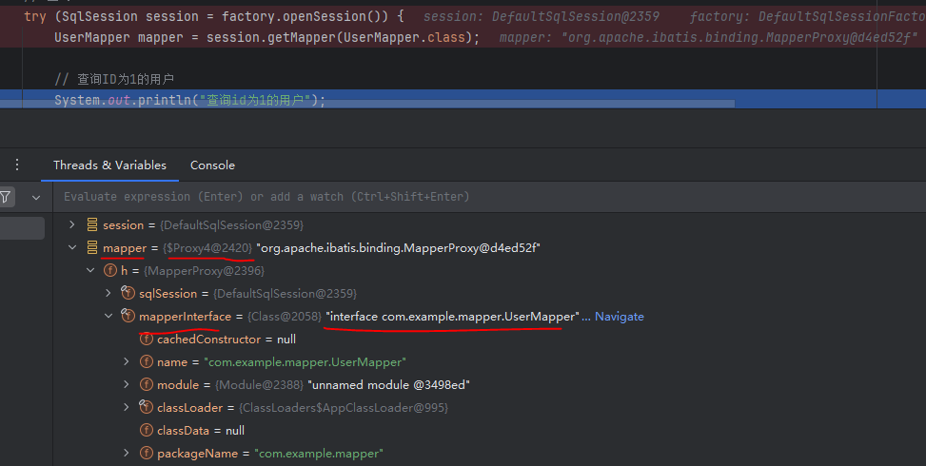Viewport: 926px width, 466px height.
Task: Click the field icon next to sqlSession
Action: coord(128,293)
